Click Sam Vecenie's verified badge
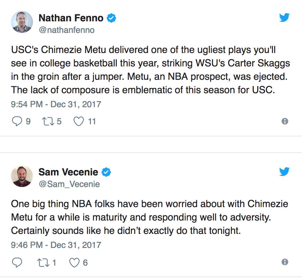 (x=106, y=172)
